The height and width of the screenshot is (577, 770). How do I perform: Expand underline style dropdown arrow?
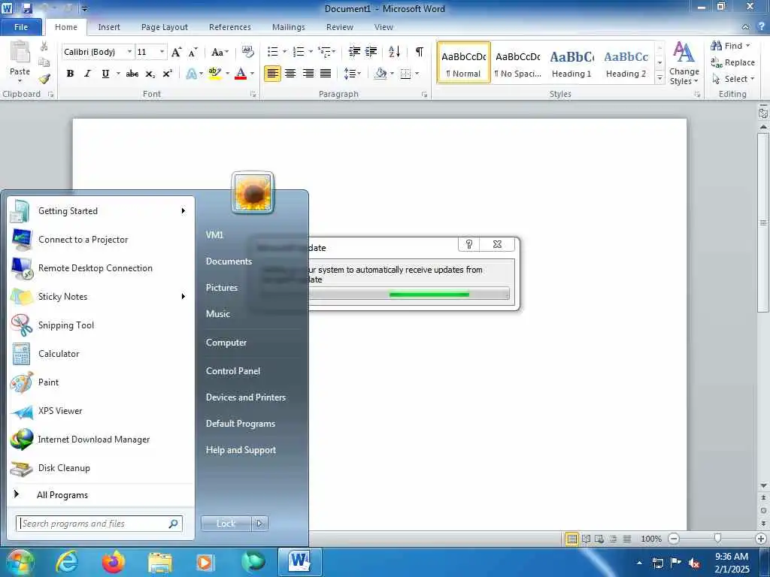pyautogui.click(x=118, y=74)
